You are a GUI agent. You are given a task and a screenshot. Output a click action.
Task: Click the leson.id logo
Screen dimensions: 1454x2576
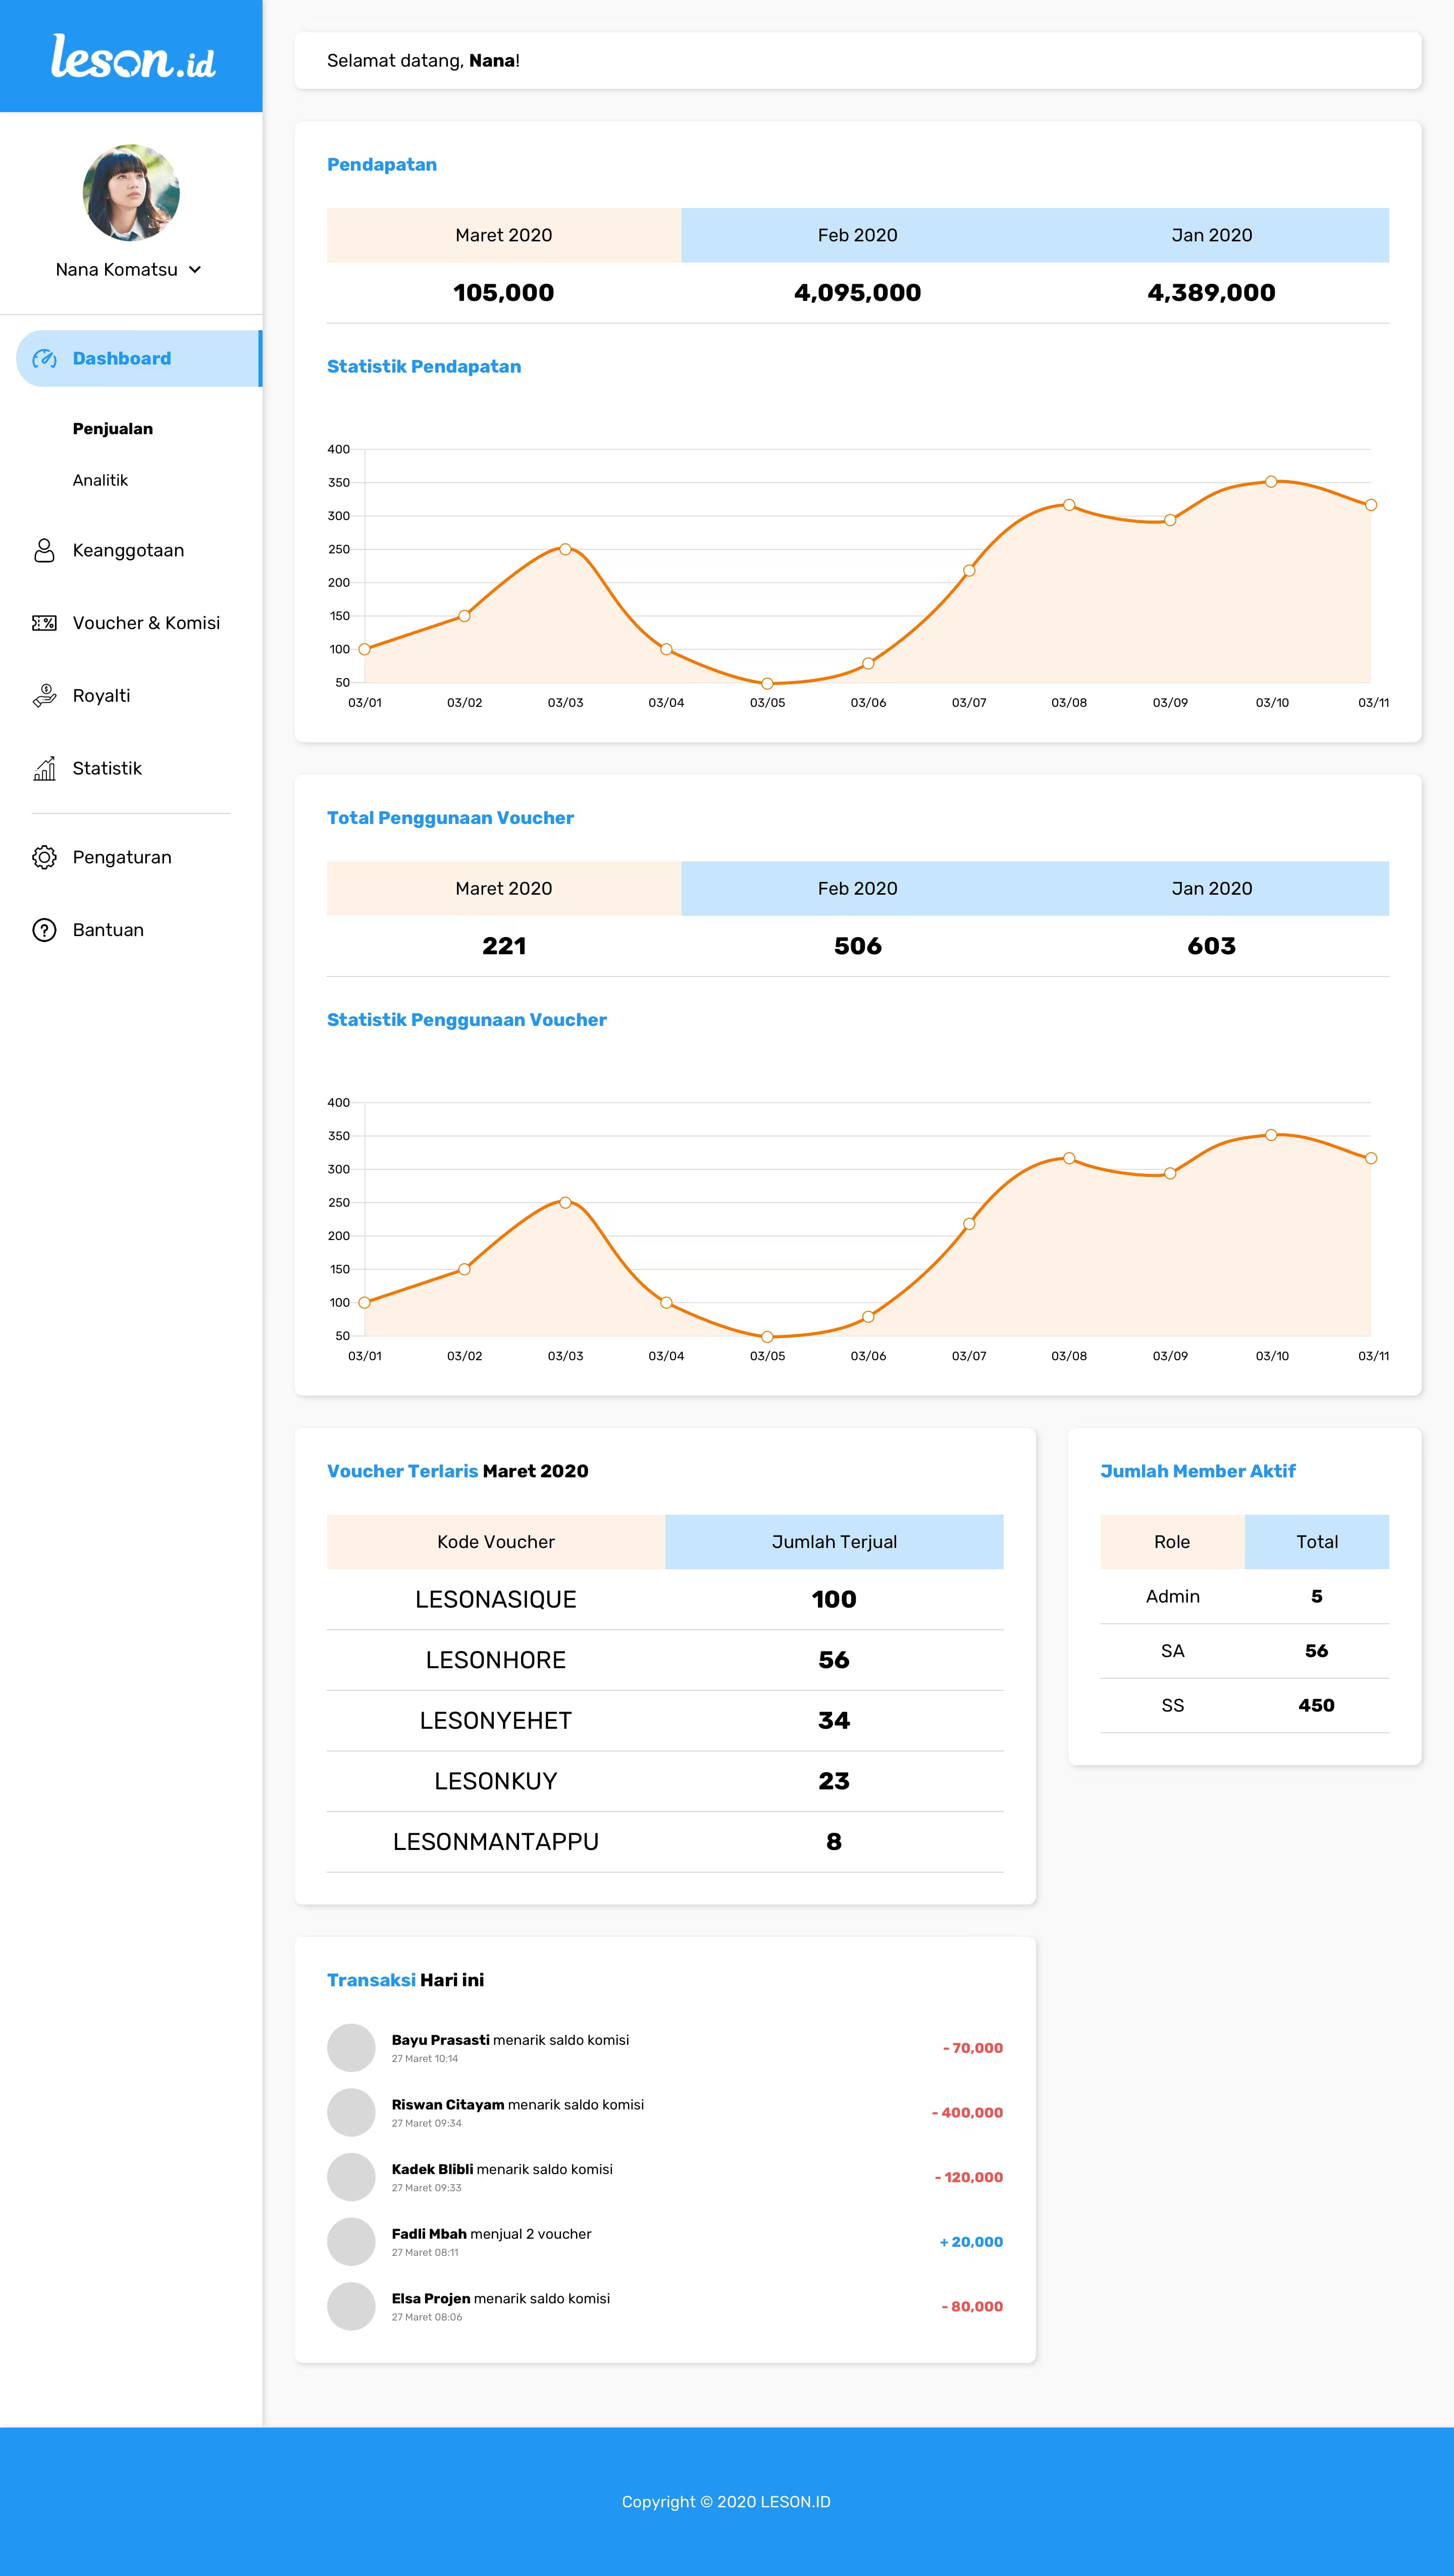click(133, 56)
